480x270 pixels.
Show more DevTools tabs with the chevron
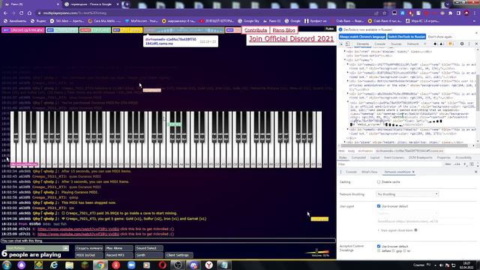click(x=425, y=44)
